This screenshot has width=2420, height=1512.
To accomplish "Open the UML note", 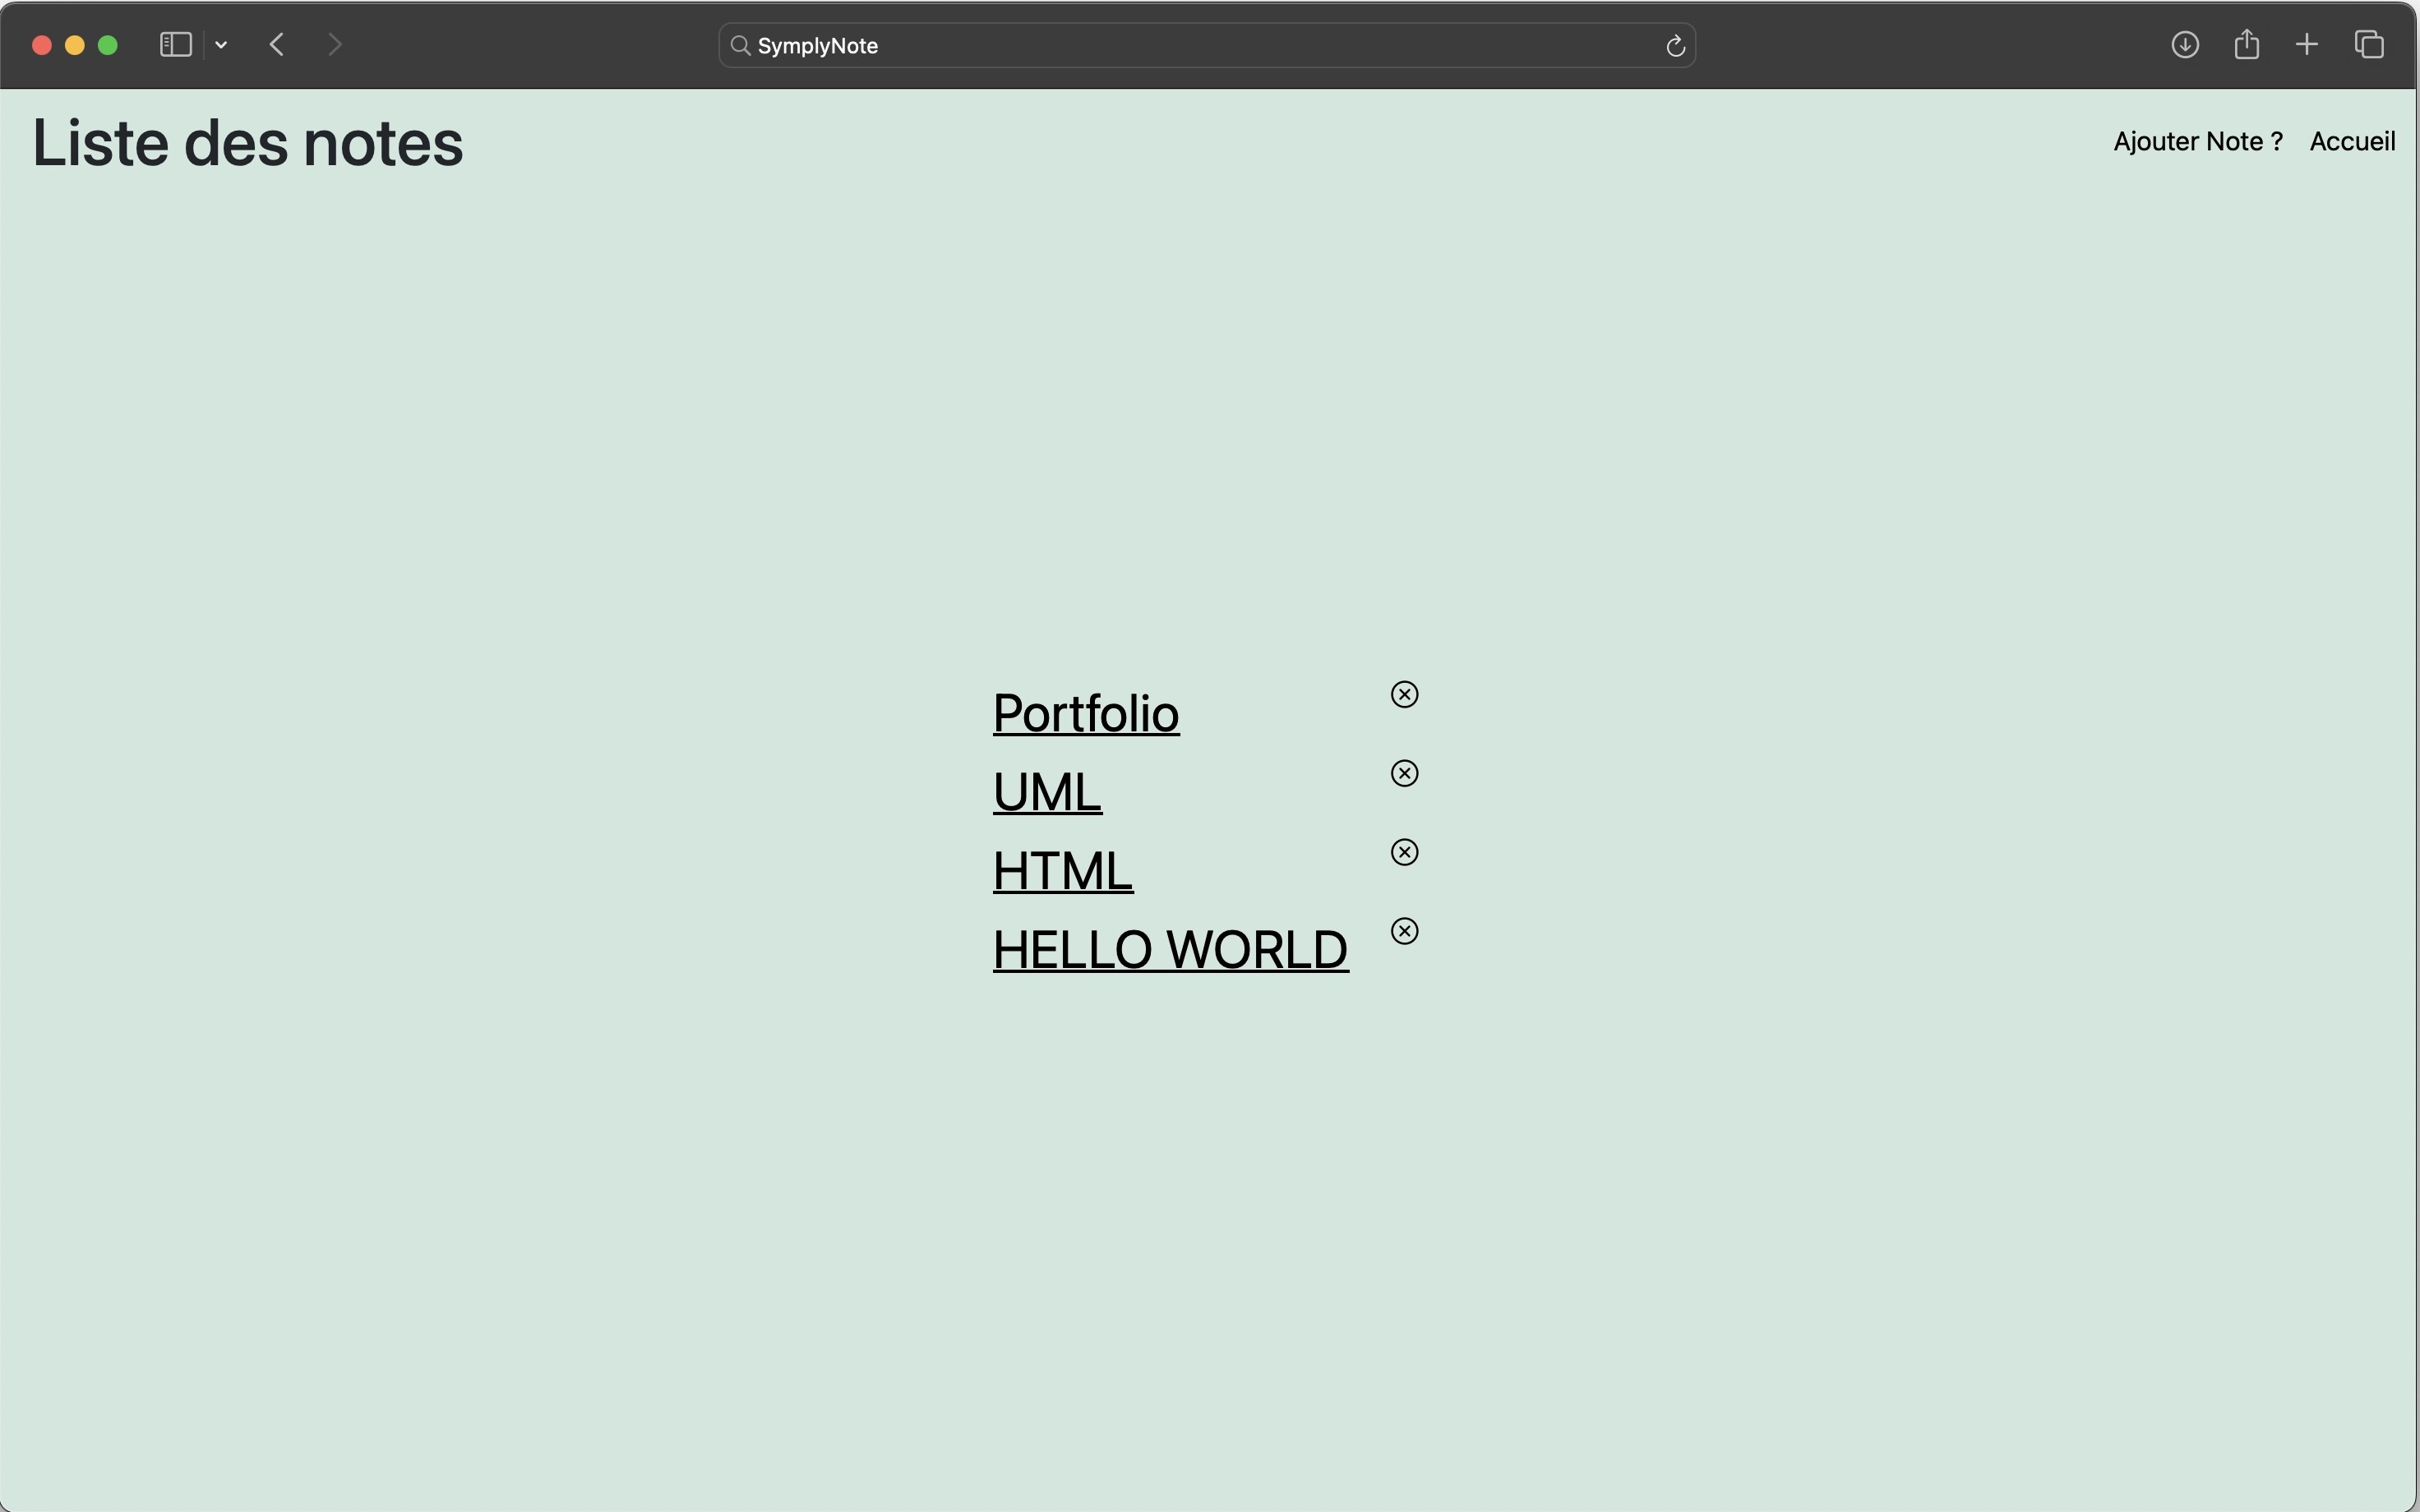I will 1046,792.
